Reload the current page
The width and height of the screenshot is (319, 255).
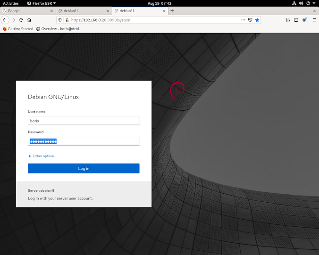pyautogui.click(x=21, y=20)
